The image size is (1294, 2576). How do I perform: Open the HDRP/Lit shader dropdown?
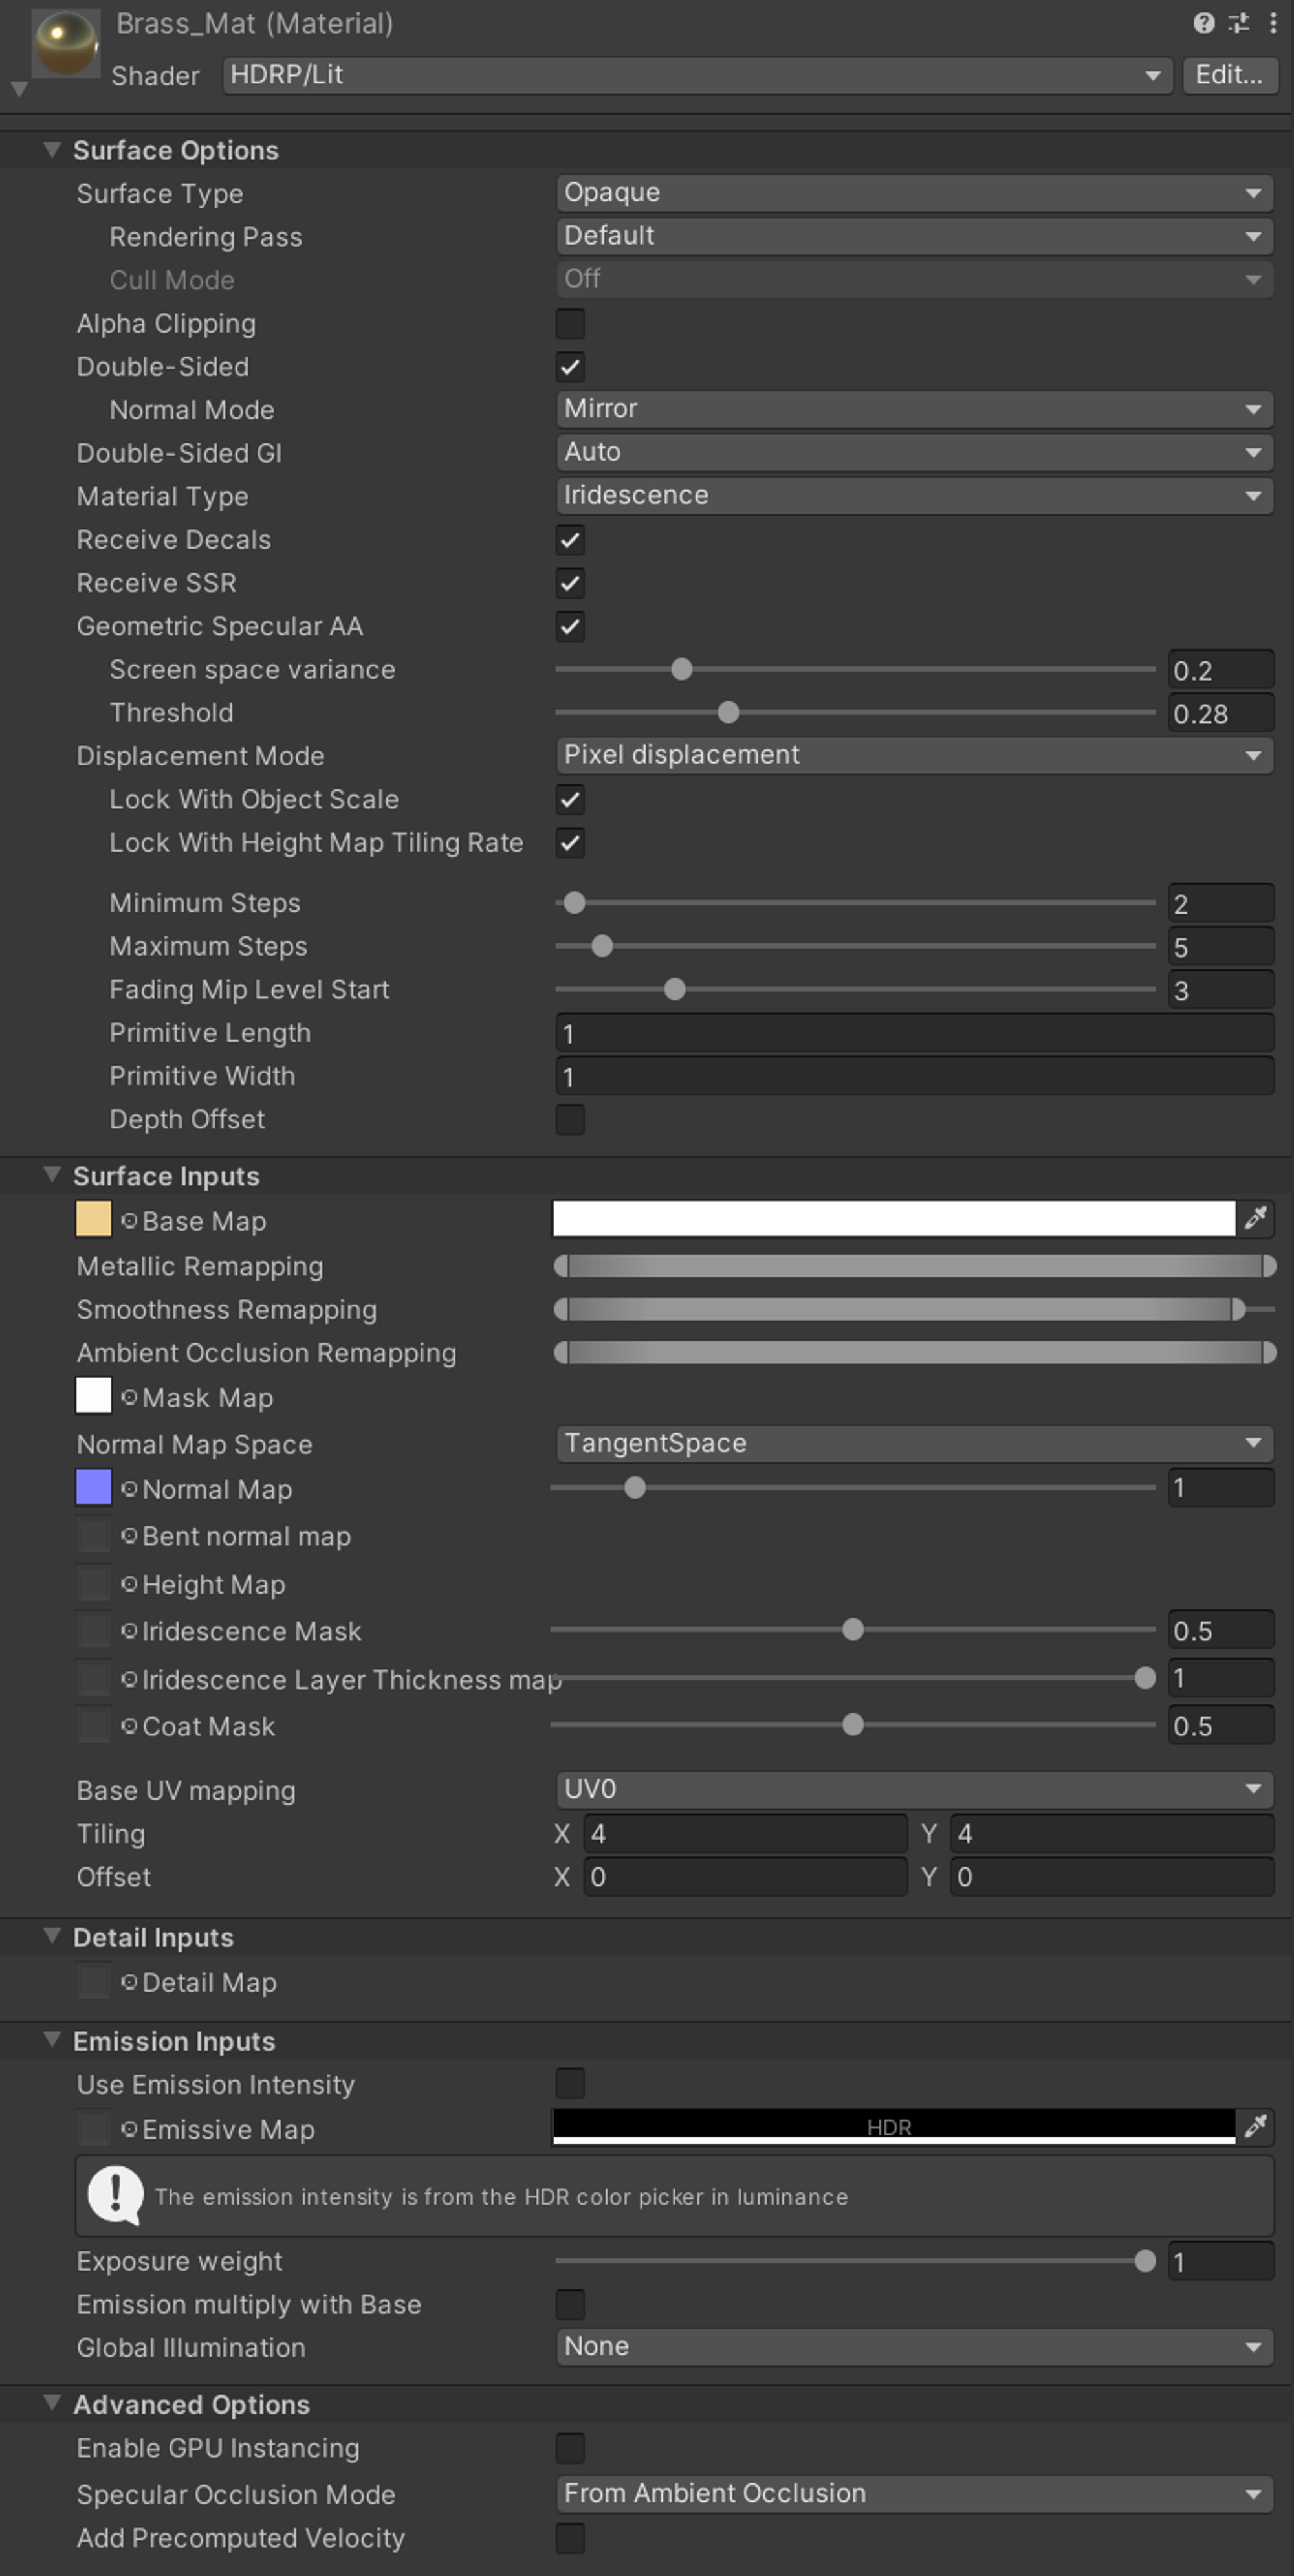pyautogui.click(x=697, y=75)
